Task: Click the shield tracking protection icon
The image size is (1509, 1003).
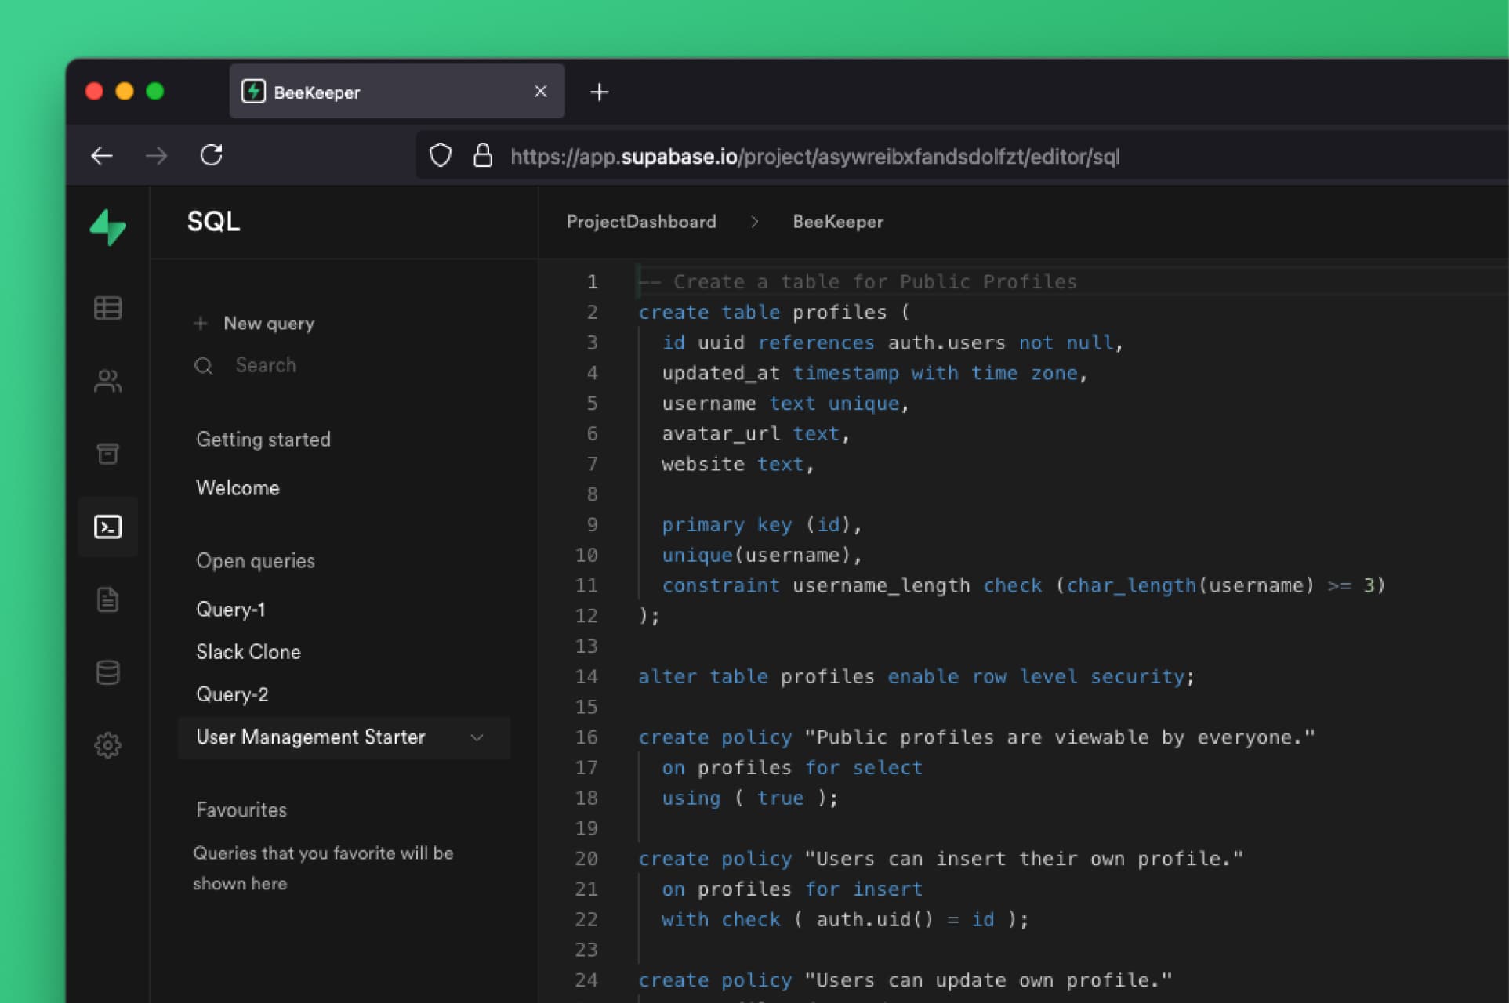Action: click(441, 155)
